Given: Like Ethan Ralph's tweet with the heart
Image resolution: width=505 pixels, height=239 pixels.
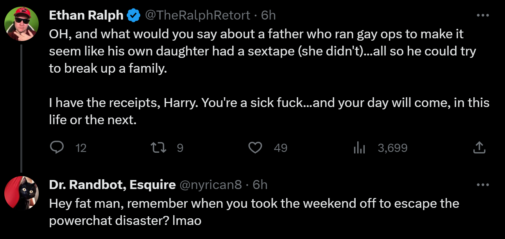Looking at the screenshot, I should [255, 148].
